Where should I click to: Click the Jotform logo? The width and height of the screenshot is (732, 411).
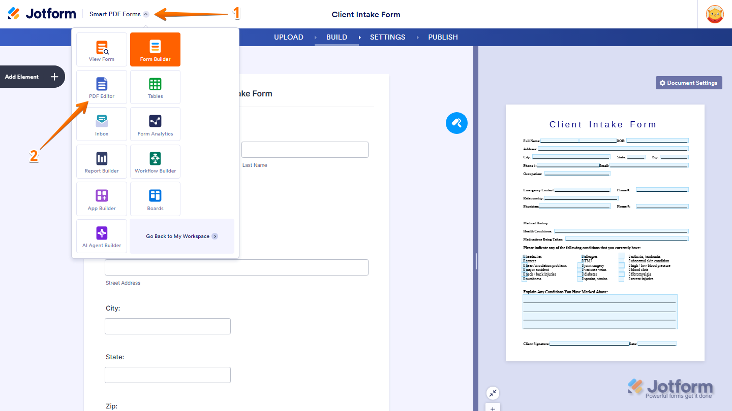42,14
